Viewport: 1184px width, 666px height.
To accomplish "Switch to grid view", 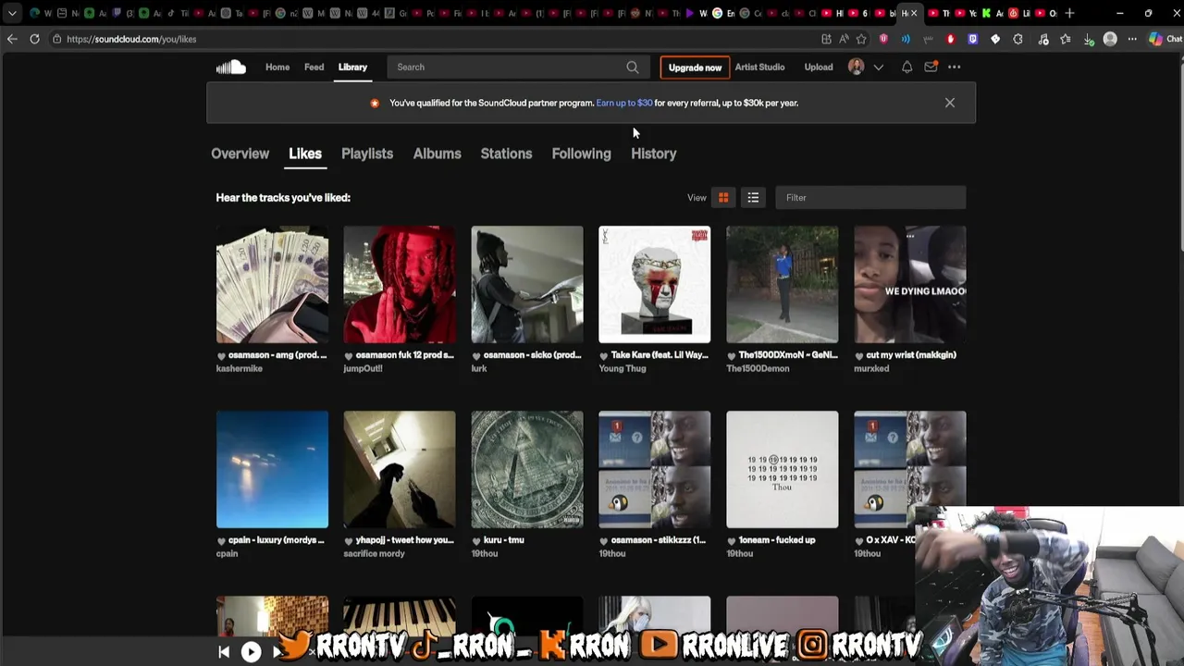I will coord(723,197).
